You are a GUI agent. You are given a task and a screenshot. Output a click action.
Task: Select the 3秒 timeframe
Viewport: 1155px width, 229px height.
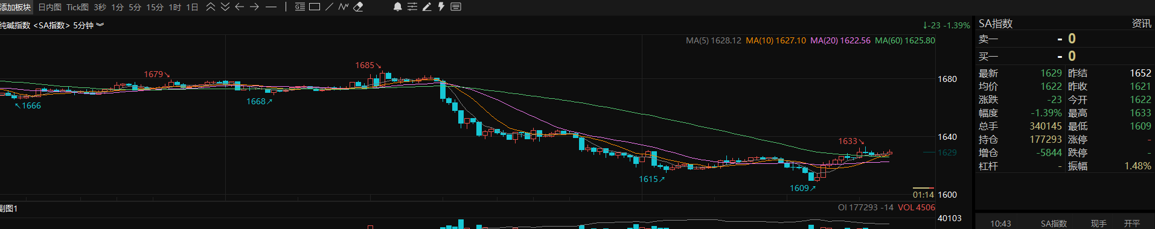100,7
